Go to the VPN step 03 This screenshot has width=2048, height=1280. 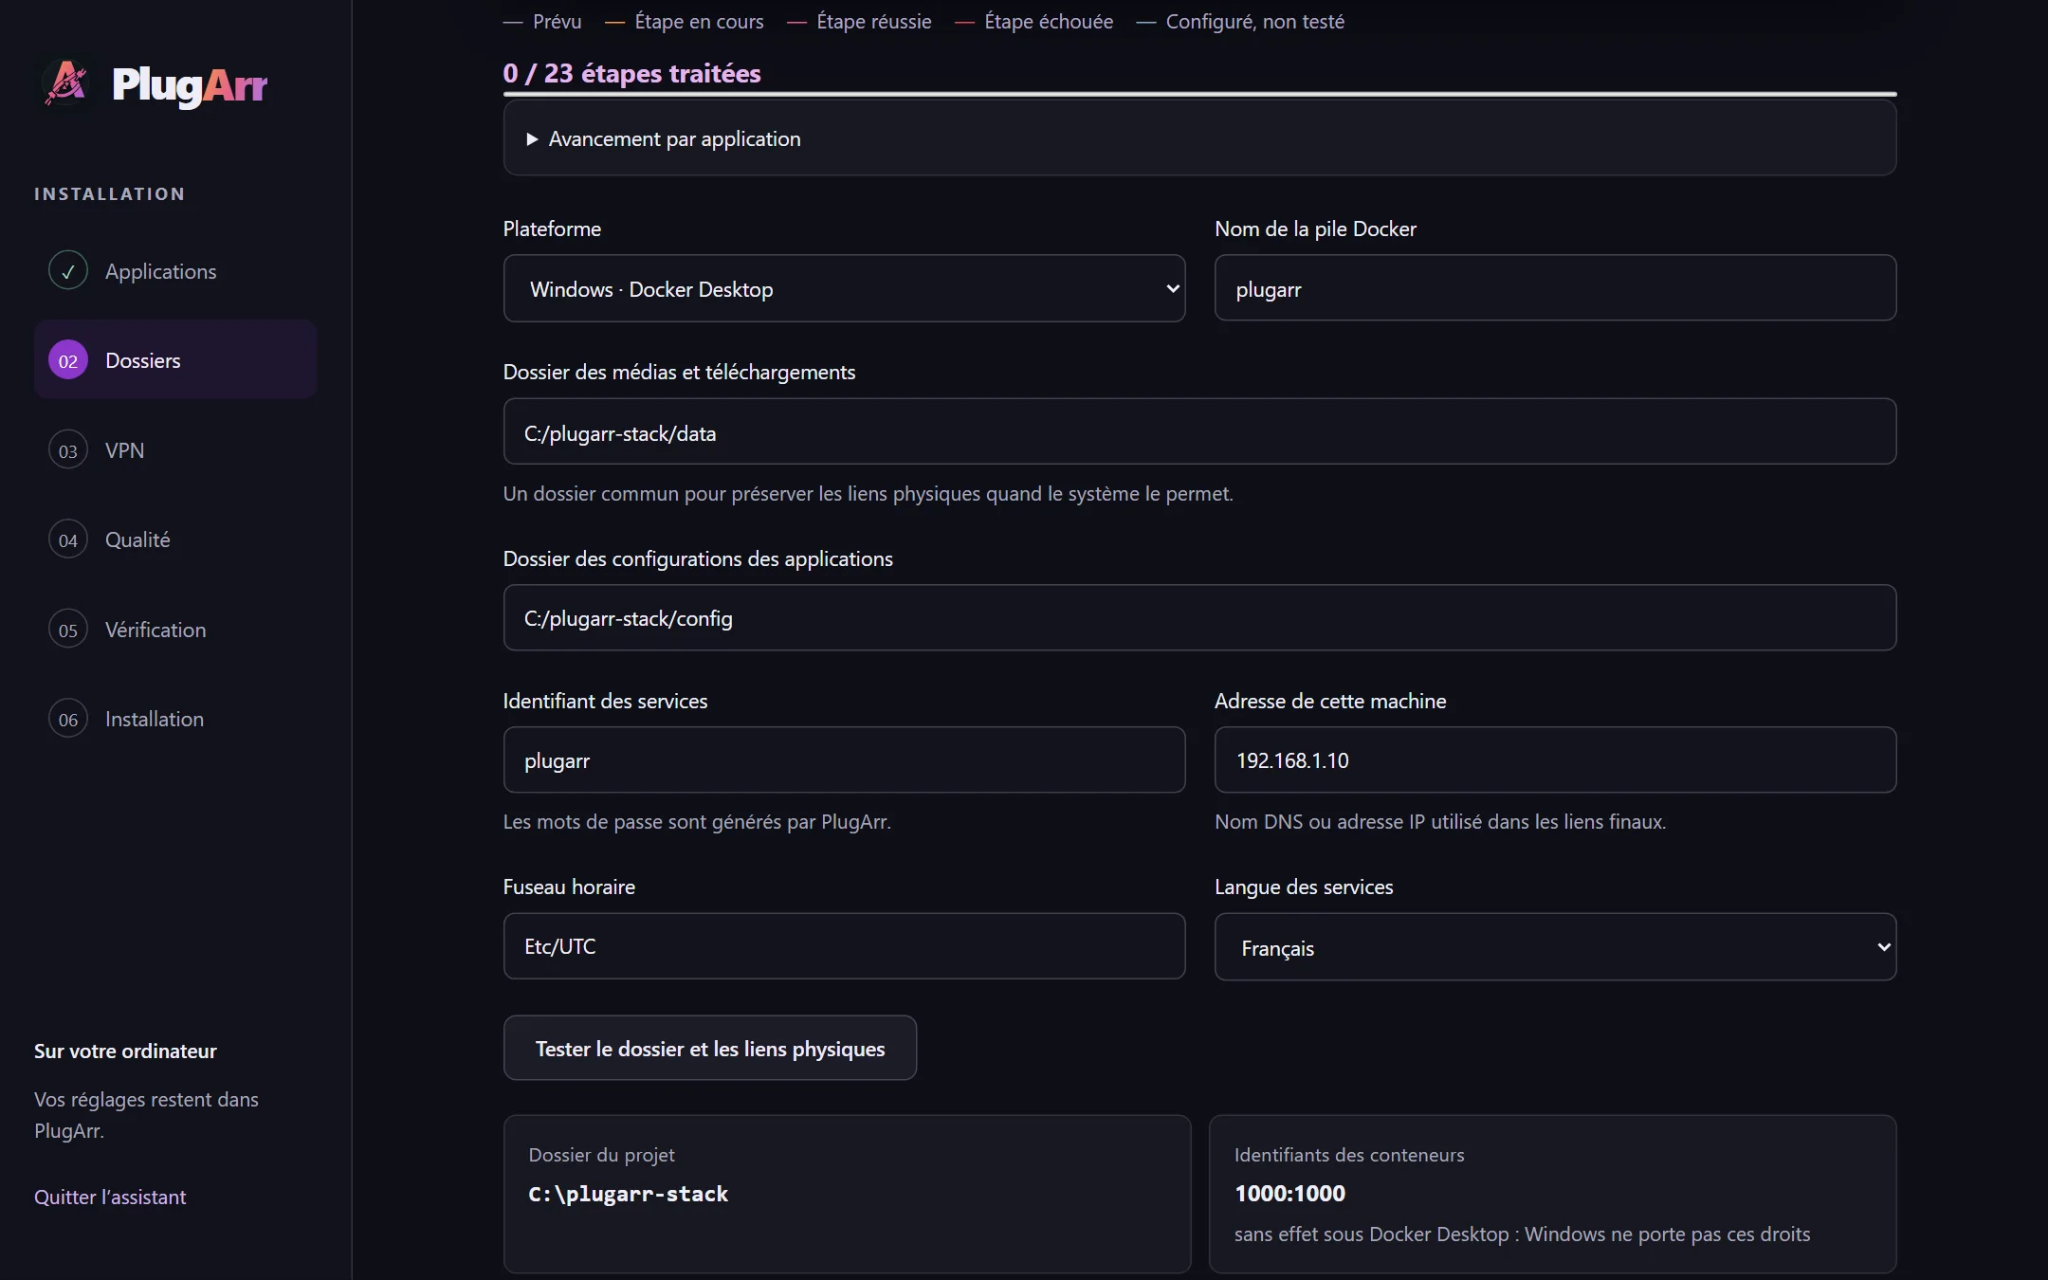[x=175, y=450]
